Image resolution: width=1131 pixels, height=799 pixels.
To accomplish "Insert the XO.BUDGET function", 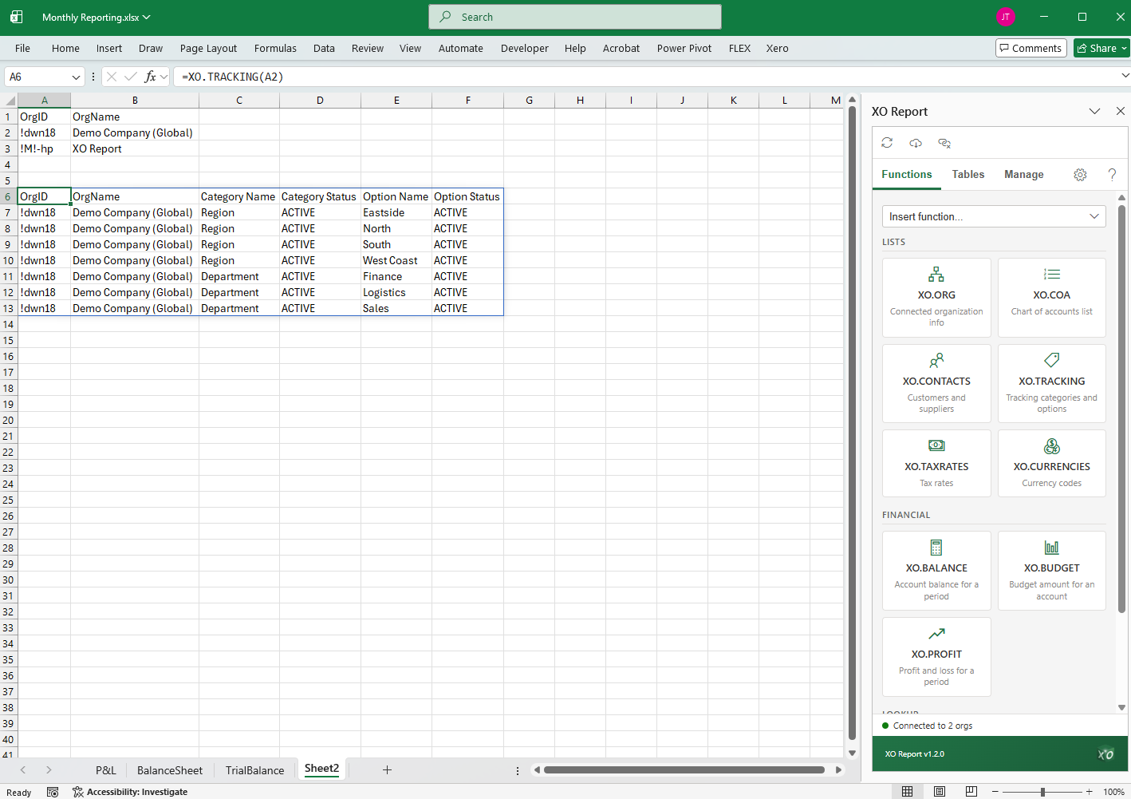I will 1051,571.
